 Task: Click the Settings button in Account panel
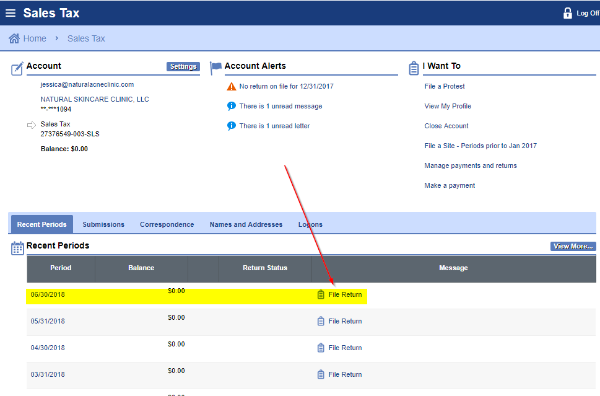(183, 67)
